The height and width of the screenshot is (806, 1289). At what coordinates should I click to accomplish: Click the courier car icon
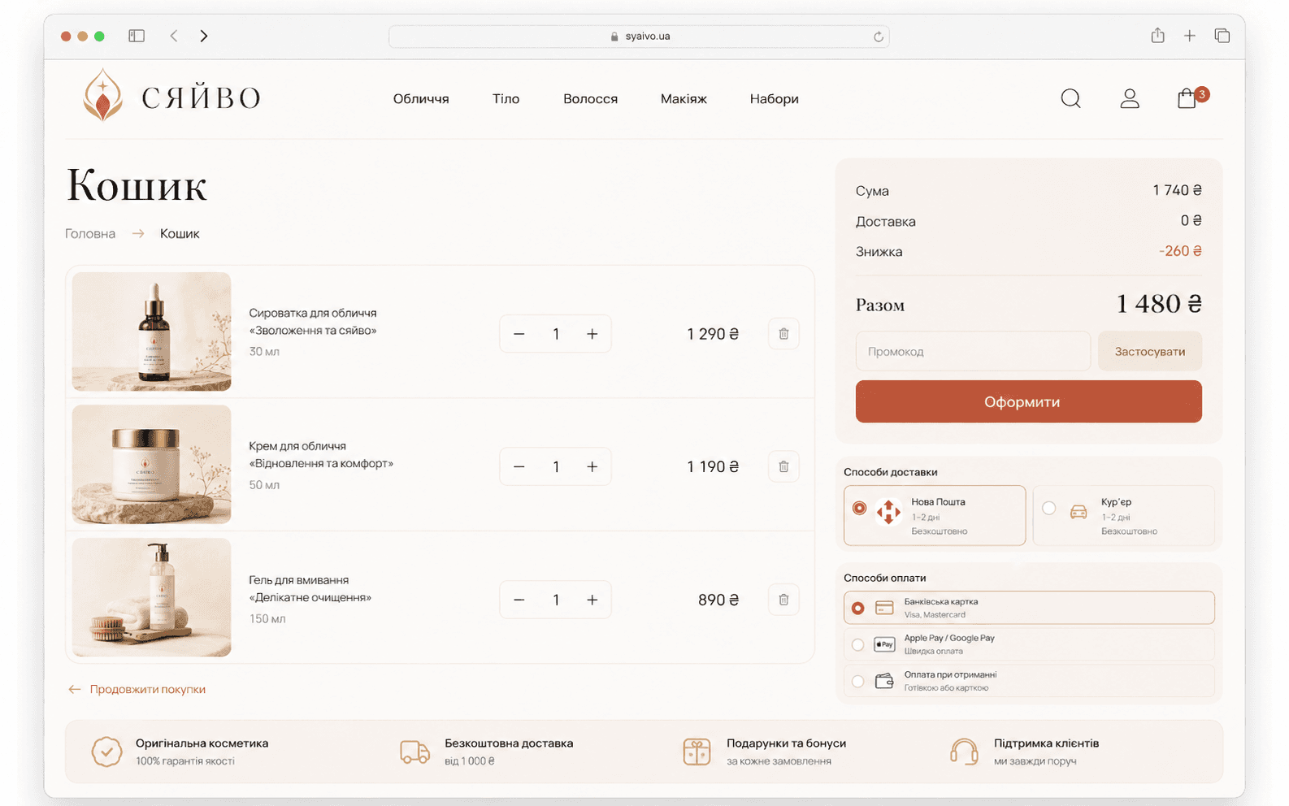pos(1079,512)
